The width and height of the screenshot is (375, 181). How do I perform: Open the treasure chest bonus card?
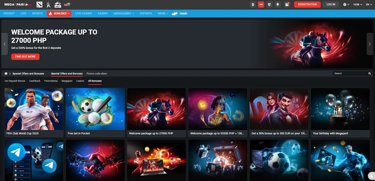[218, 160]
